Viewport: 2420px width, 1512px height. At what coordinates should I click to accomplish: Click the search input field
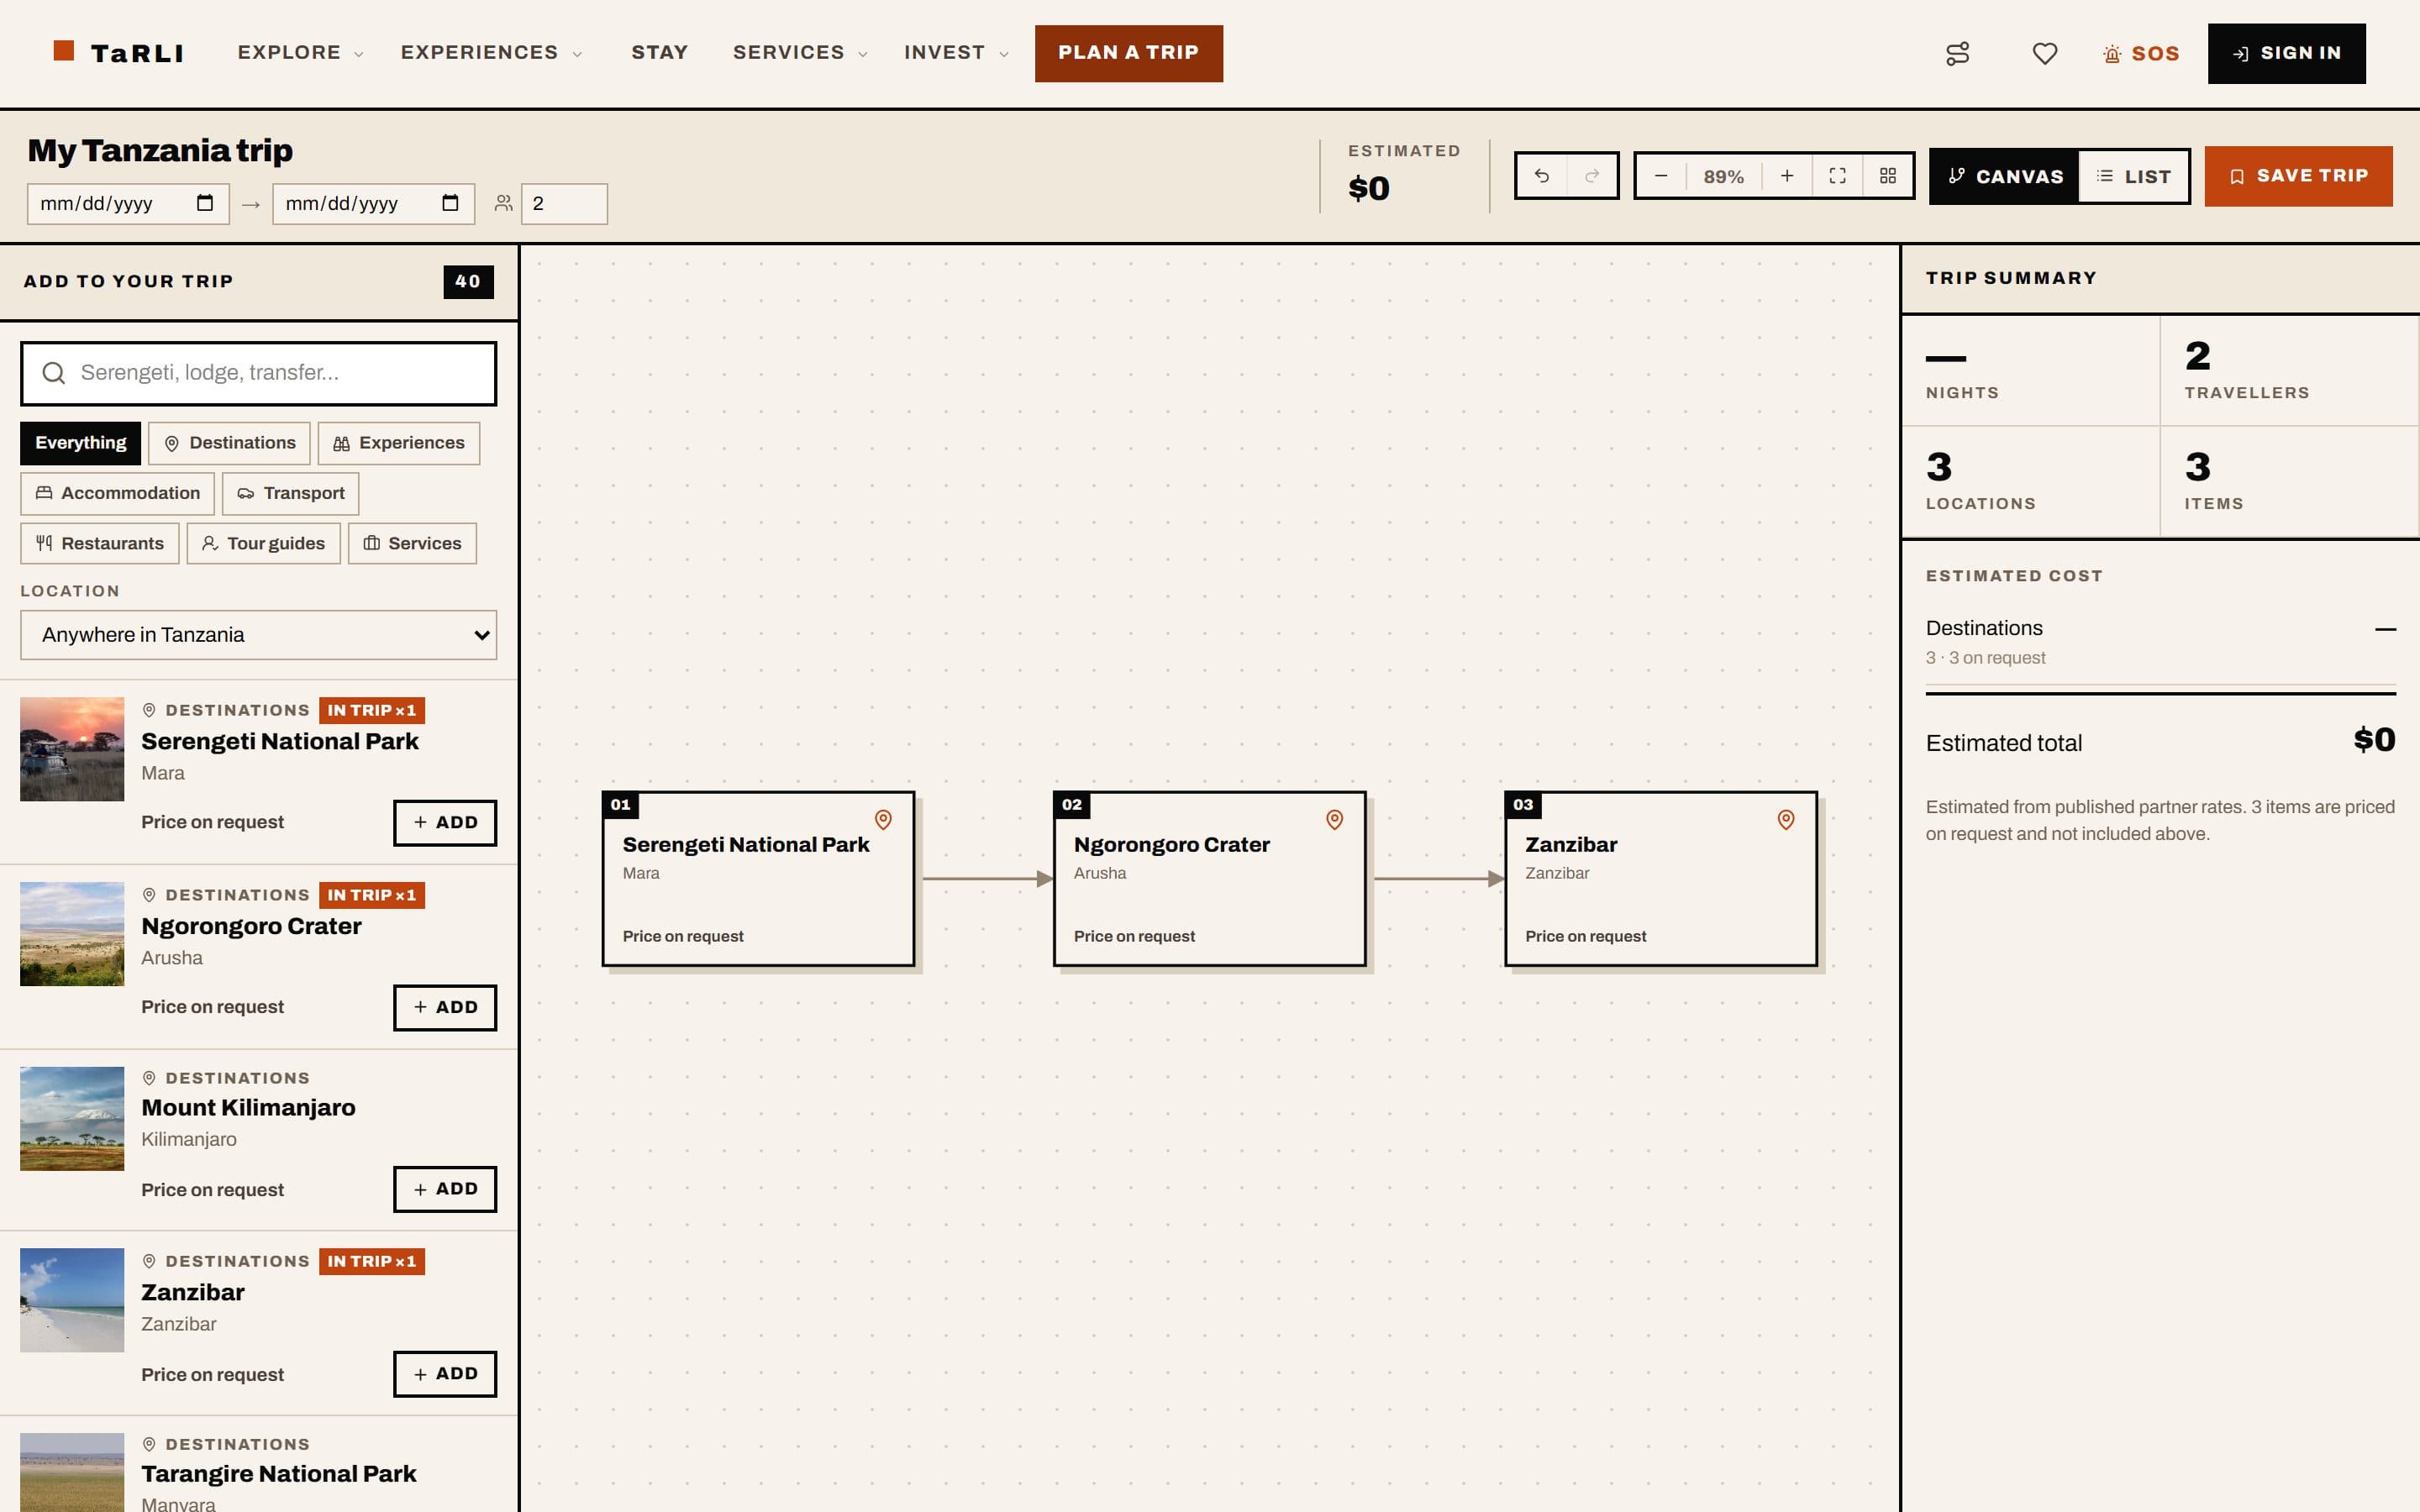[x=258, y=373]
